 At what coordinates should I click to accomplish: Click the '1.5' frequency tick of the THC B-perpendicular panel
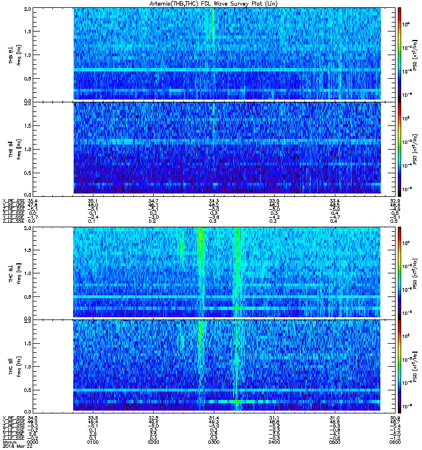tap(28, 250)
